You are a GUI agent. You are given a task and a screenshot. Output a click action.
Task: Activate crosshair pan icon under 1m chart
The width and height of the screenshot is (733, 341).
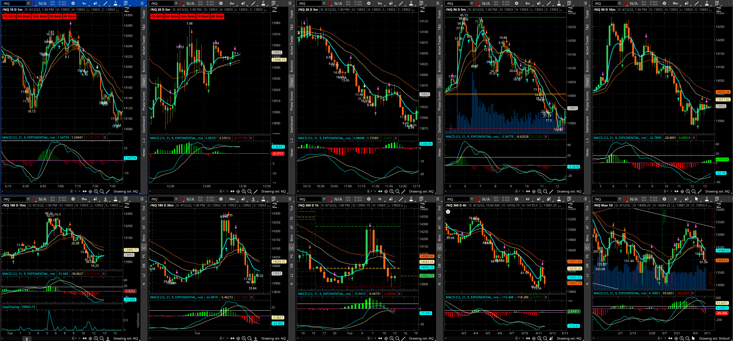[x=90, y=191]
